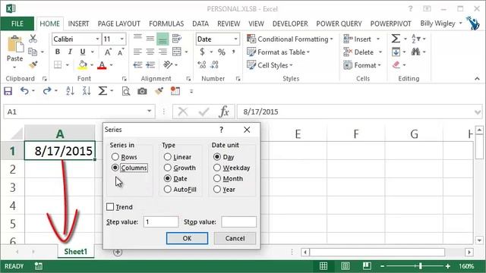Screen dimensions: 486x273
Task: Increase font size with large A
Action: (108, 52)
